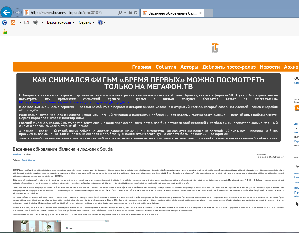Open Новости in the navigation bar

click(270, 67)
